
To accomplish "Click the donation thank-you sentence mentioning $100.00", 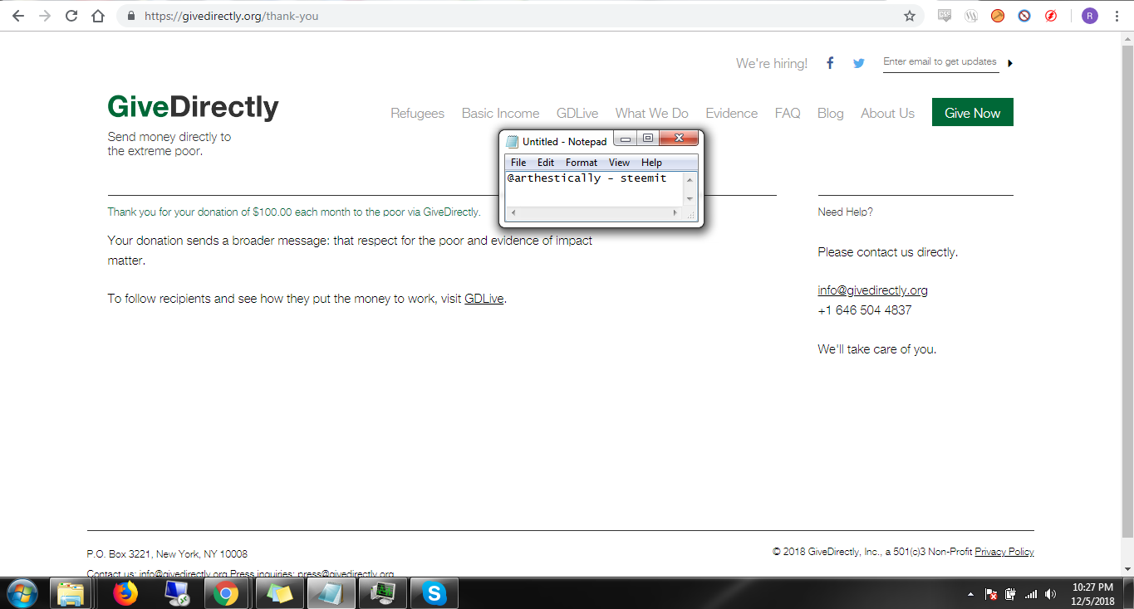I will point(294,212).
